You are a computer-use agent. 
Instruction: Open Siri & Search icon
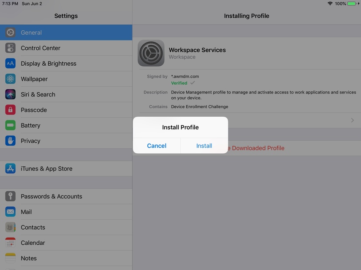pos(11,94)
